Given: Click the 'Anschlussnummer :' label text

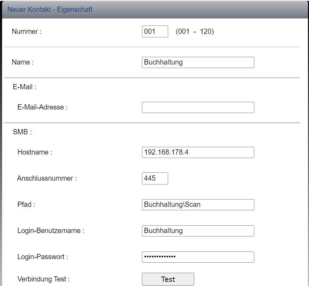Looking at the screenshot, I should tap(47, 179).
